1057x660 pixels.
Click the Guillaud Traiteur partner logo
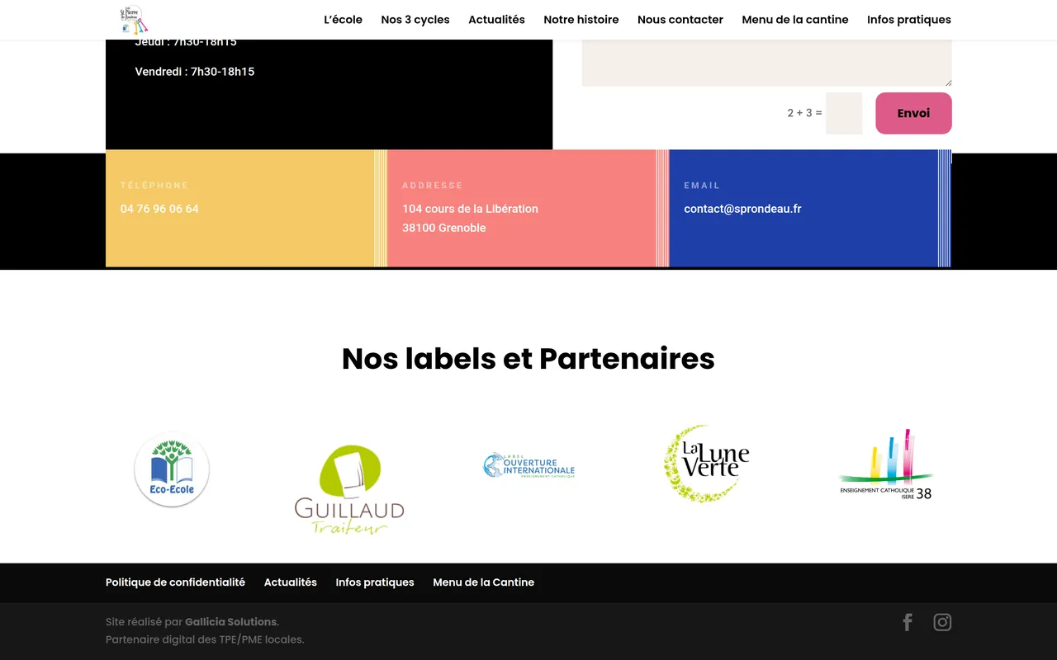(349, 489)
